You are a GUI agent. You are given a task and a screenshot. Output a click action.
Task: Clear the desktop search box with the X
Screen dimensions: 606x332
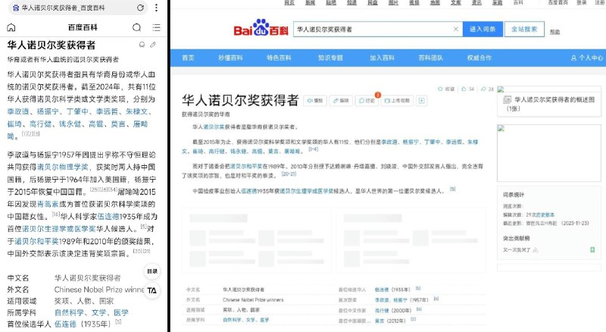click(456, 29)
